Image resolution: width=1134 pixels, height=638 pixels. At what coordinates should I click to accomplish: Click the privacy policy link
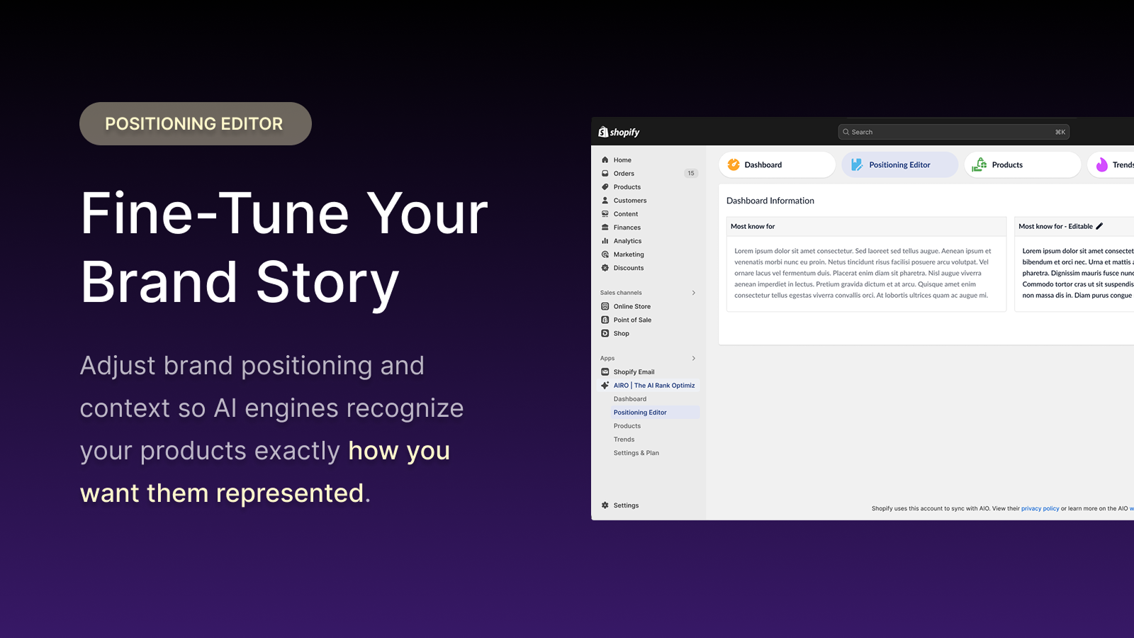click(1040, 508)
